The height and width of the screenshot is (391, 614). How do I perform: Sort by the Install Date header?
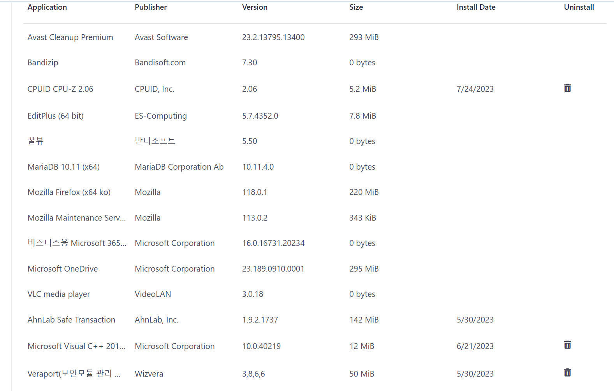(x=476, y=7)
